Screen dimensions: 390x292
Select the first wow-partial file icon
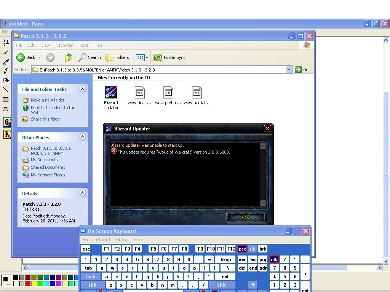click(168, 93)
